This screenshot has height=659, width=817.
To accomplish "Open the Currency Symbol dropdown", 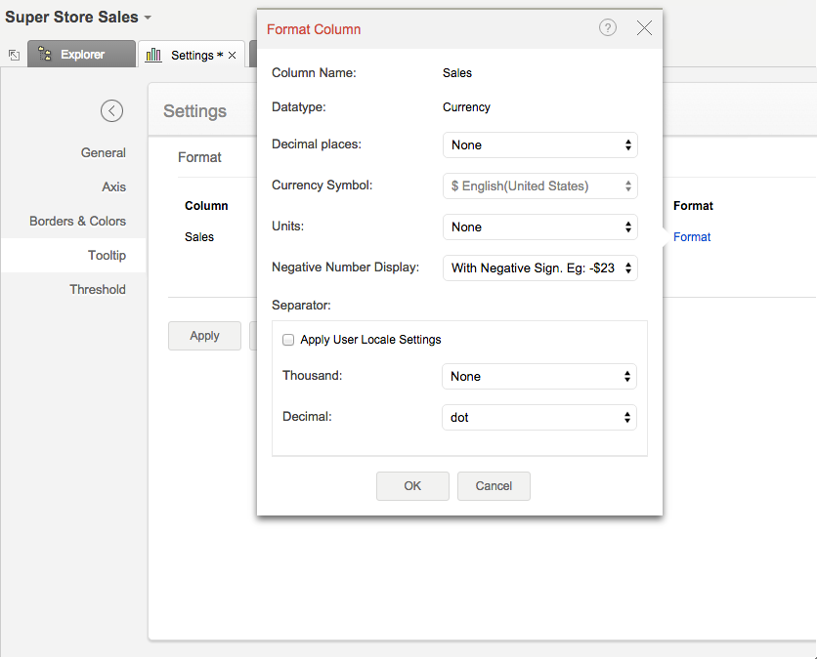I will pos(539,186).
